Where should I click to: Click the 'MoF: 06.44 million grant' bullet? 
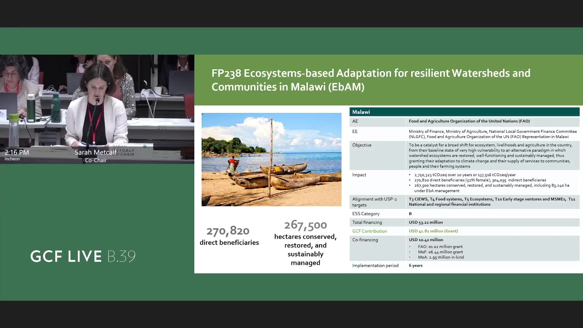coord(440,252)
